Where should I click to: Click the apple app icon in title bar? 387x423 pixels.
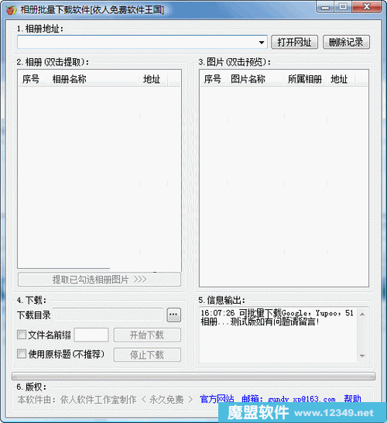[x=11, y=10]
